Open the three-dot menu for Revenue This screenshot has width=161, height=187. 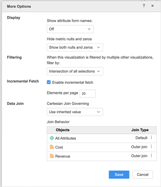pyautogui.click(x=151, y=156)
